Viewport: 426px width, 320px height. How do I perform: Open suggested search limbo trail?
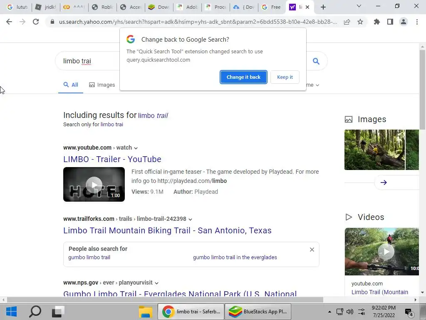(153, 116)
